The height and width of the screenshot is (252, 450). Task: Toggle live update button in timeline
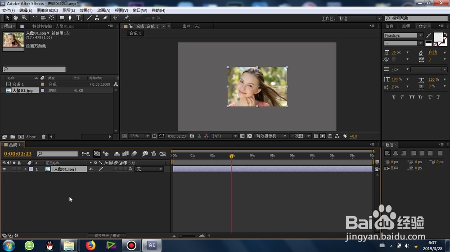(97, 154)
